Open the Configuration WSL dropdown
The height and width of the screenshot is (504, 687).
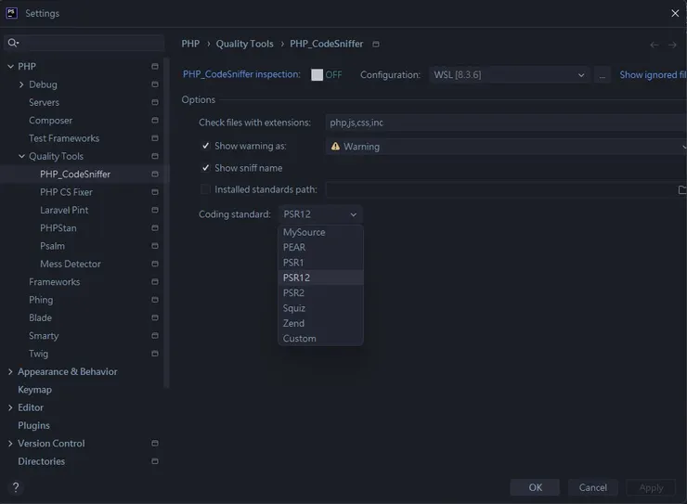coord(509,75)
